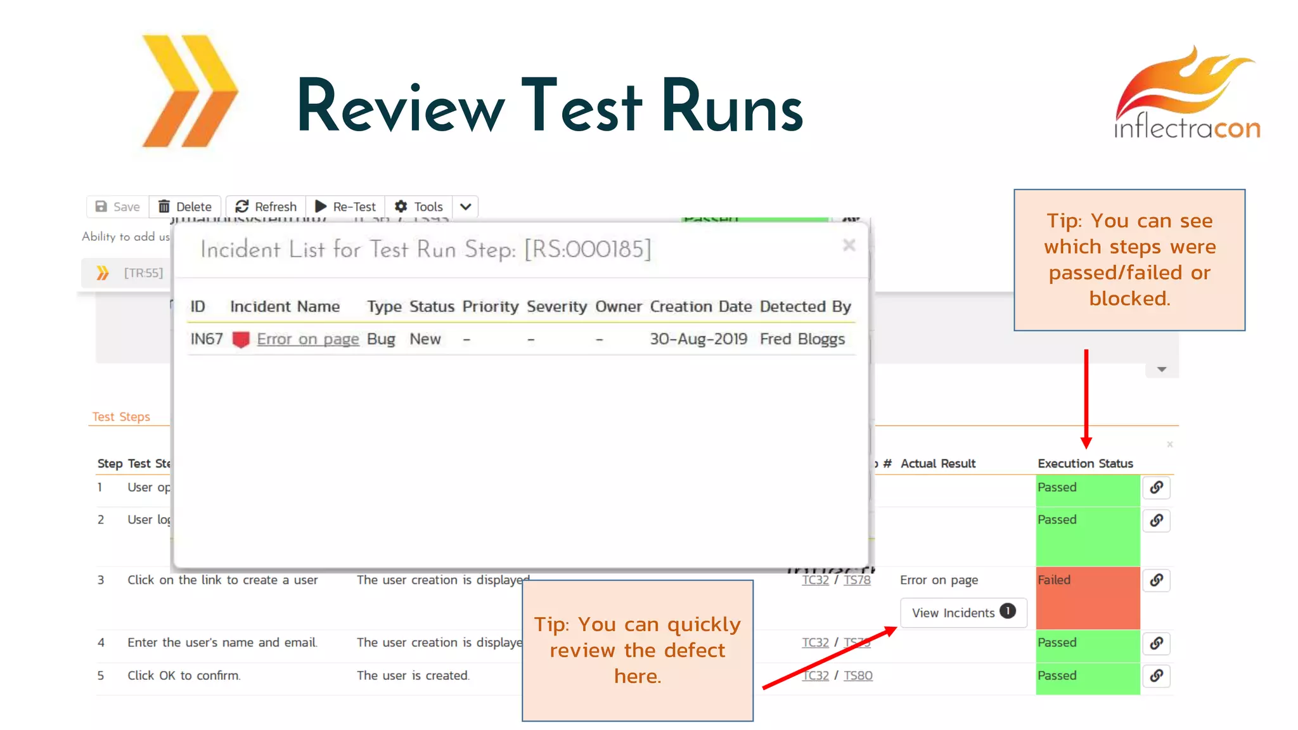Screen dimensions: 1298x730
Task: Click 'The user is created.' expected result
Action: 413,676
